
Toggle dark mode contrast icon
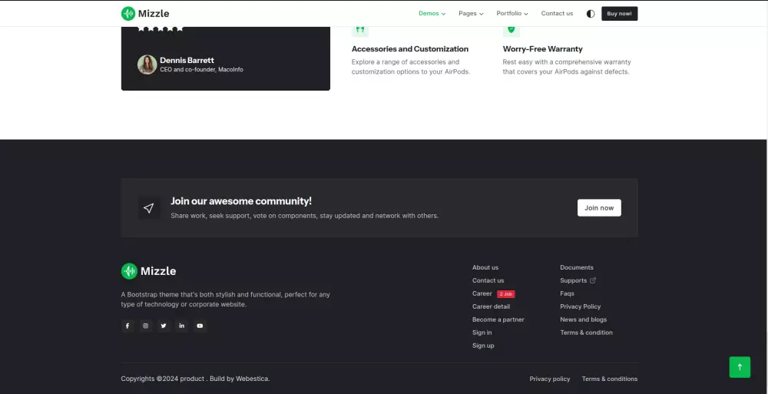[590, 14]
